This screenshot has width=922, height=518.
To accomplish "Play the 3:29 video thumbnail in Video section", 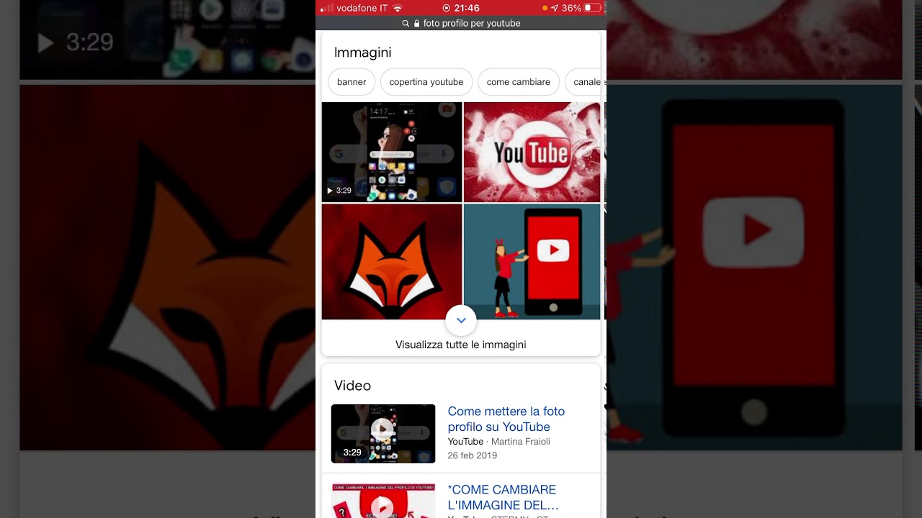I will coord(383,434).
